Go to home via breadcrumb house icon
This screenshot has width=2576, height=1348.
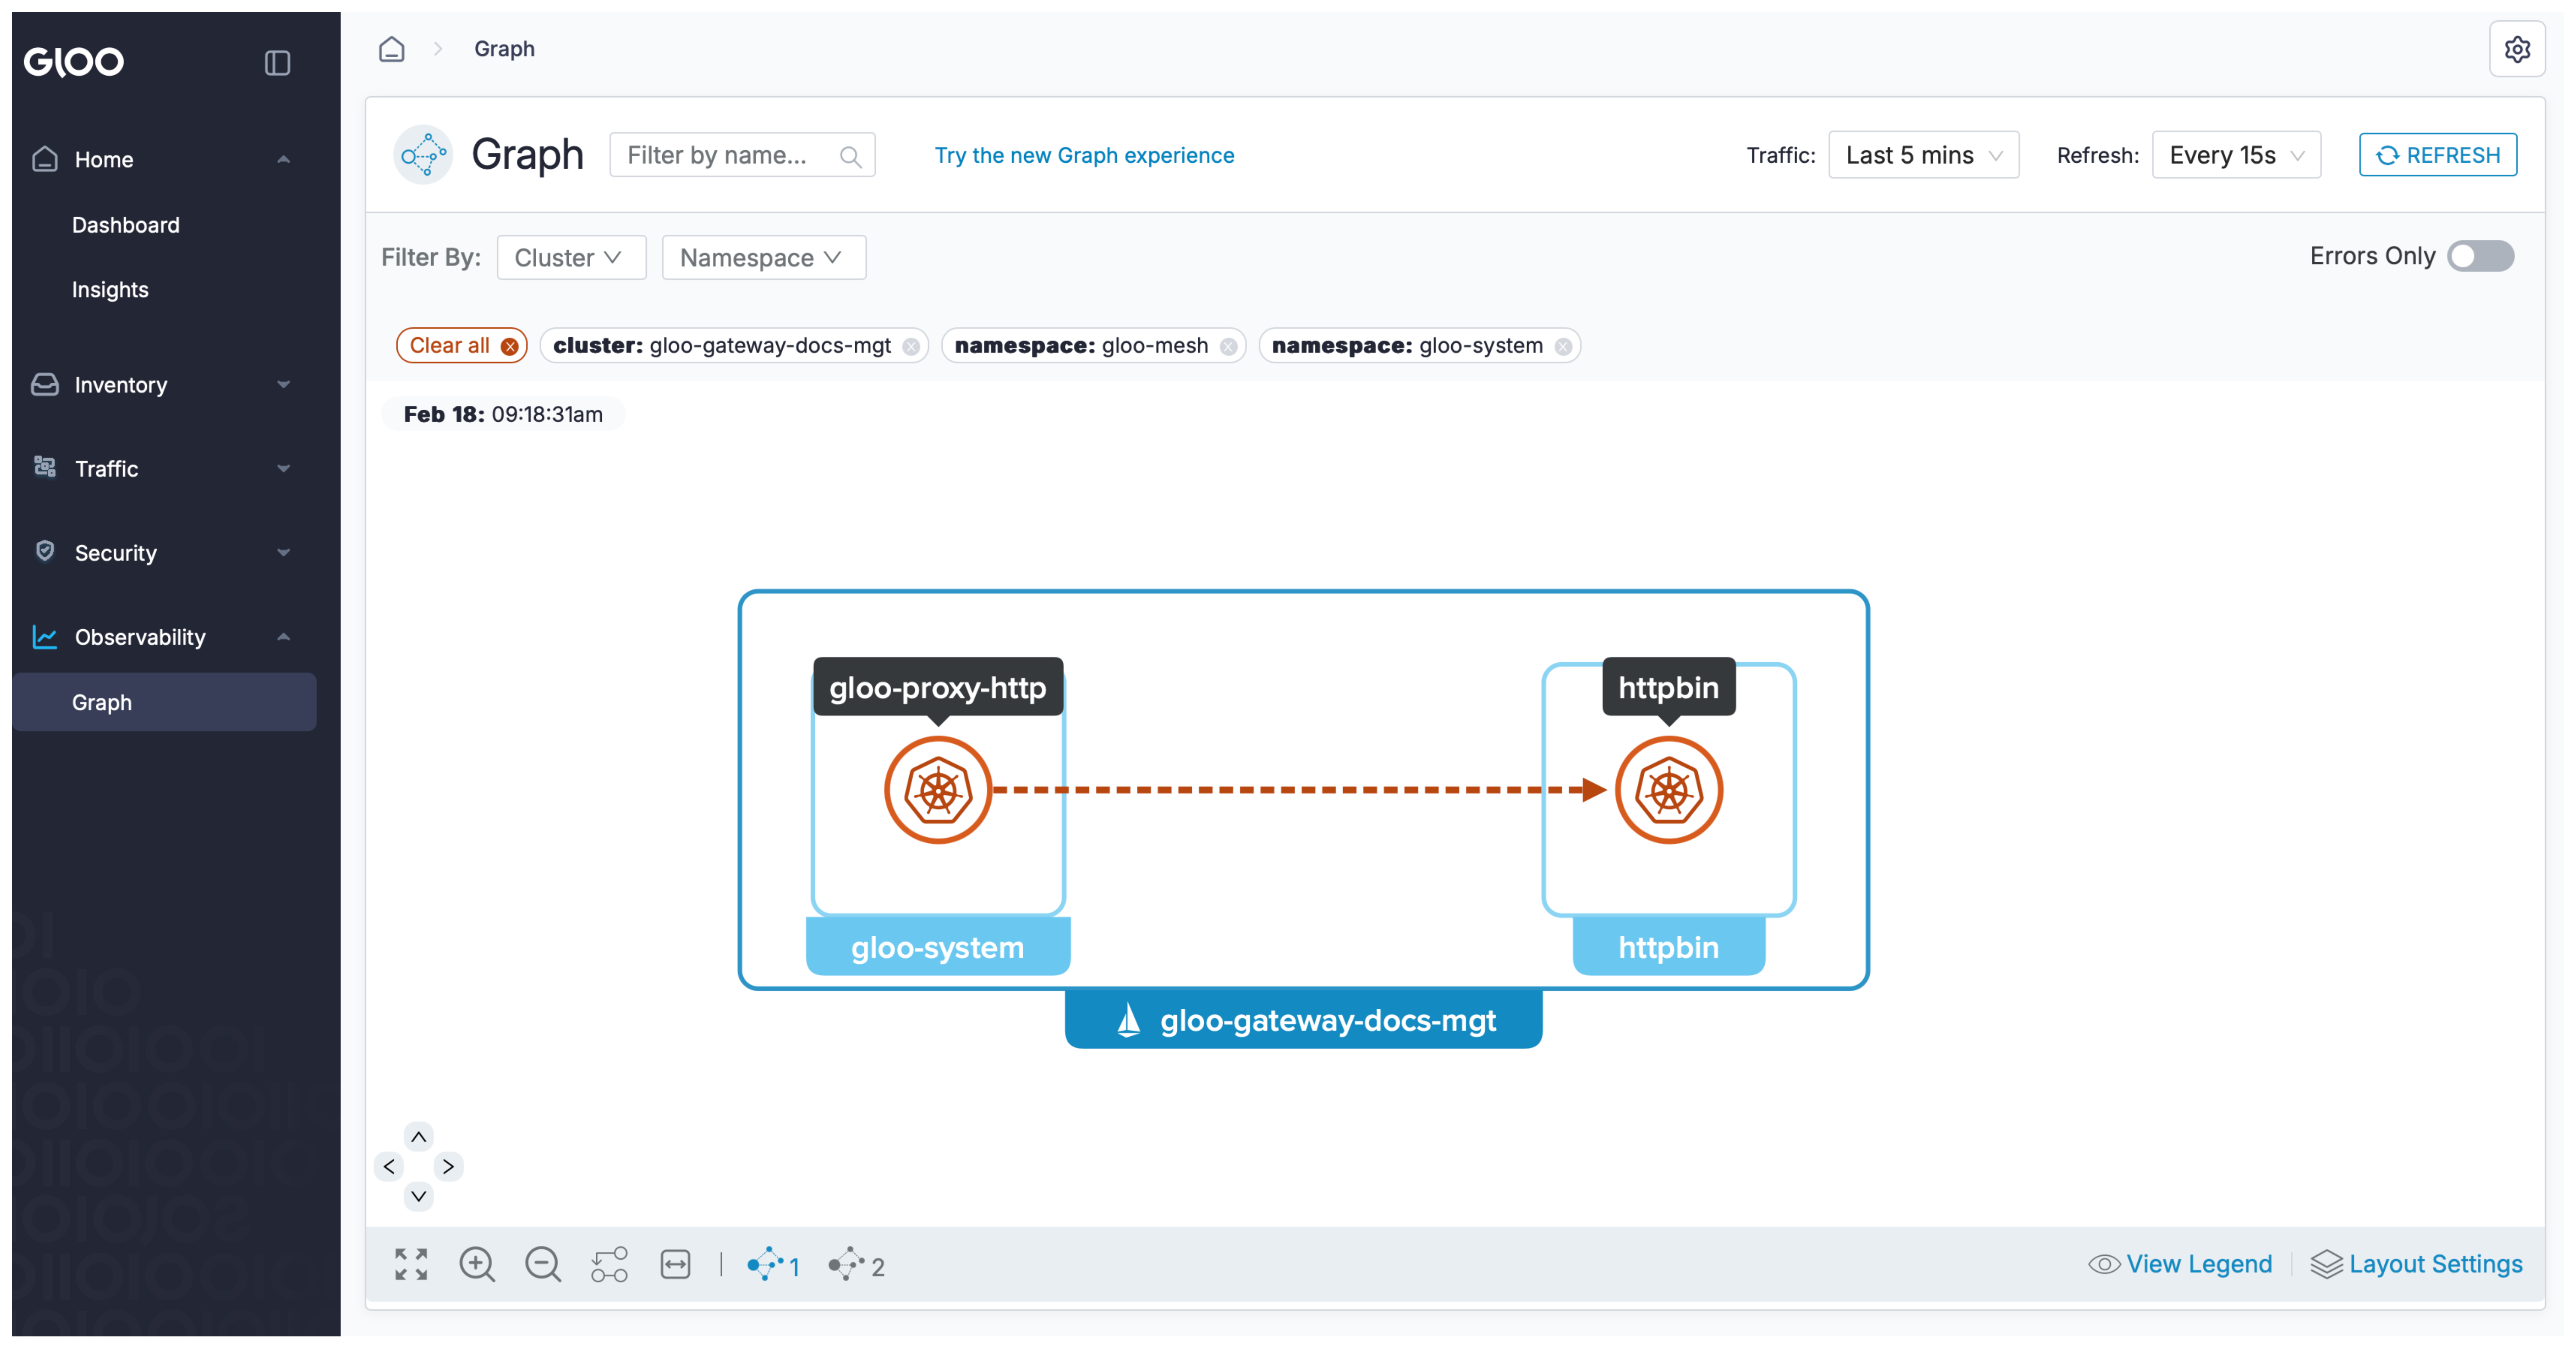[x=392, y=49]
